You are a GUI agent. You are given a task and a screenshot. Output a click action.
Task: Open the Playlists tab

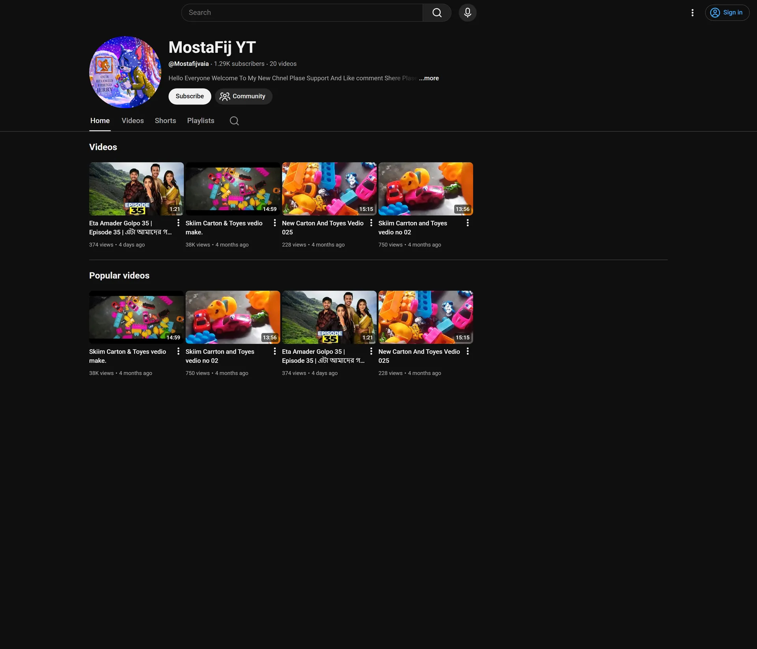click(201, 121)
